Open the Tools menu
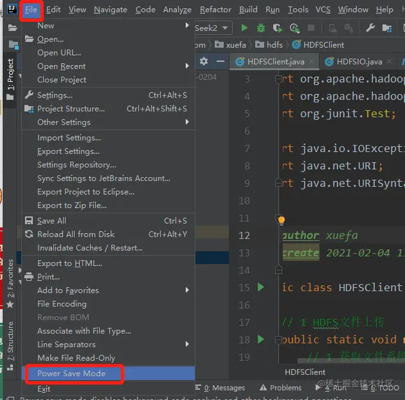The image size is (405, 400). click(298, 10)
